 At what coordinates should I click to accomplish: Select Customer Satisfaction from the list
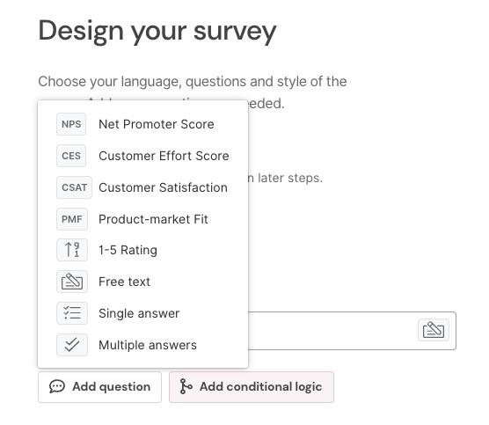(x=142, y=187)
